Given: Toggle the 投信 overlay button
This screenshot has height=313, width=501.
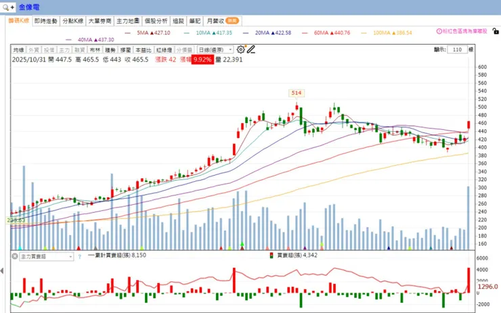Looking at the screenshot, I should click(49, 50).
